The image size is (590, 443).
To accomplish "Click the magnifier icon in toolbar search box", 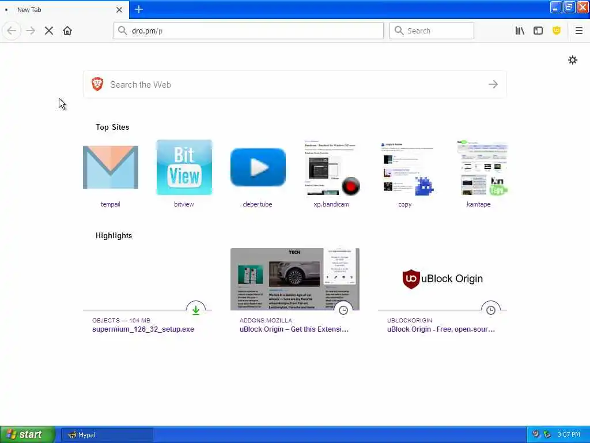I will (399, 31).
